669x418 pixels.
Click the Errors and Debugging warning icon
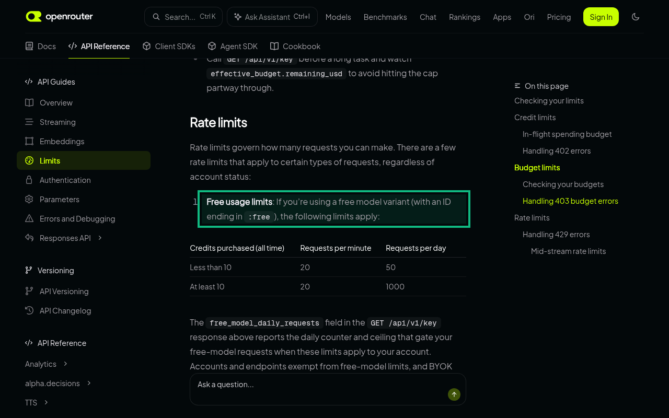click(29, 218)
